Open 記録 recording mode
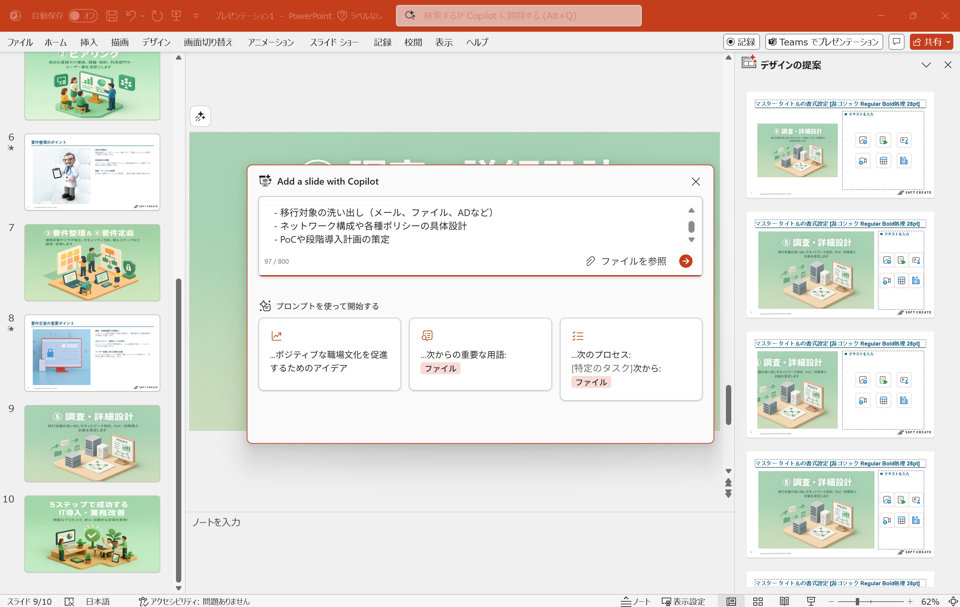The height and width of the screenshot is (607, 960). click(741, 42)
